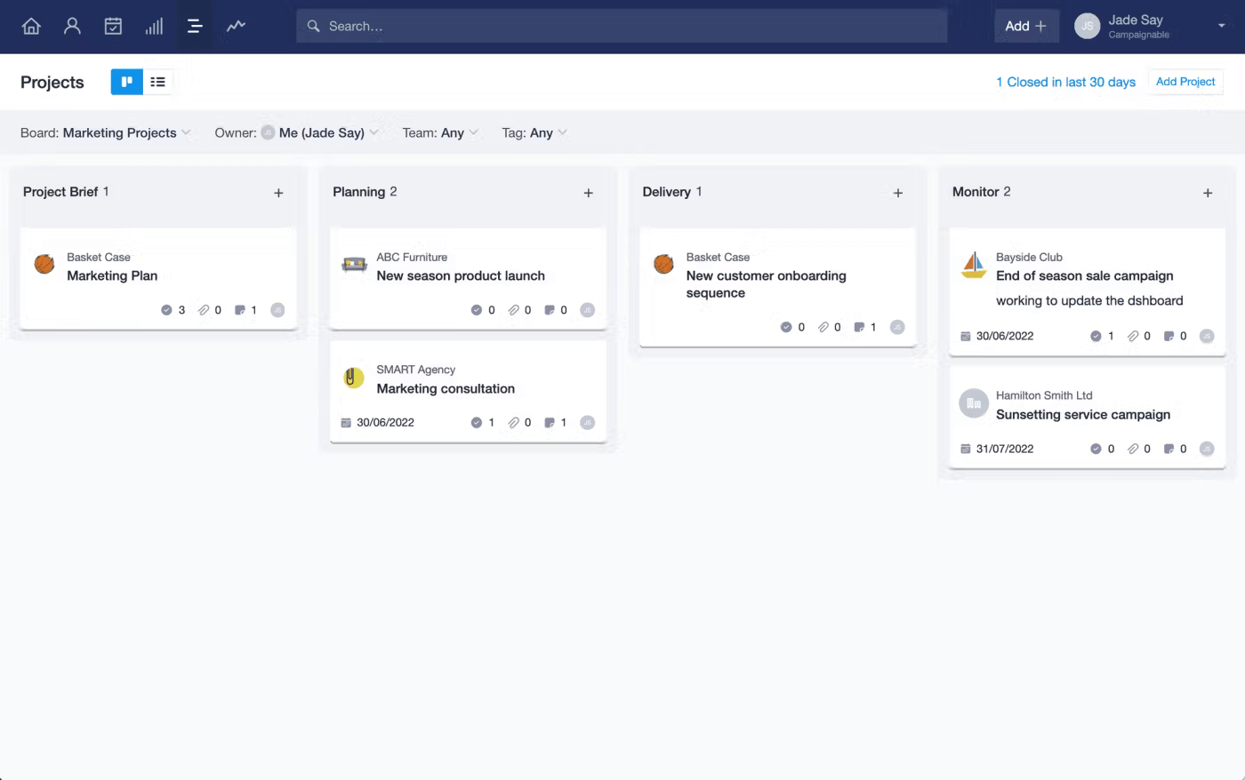The image size is (1245, 780).
Task: Open the trends line graph icon
Action: [236, 26]
